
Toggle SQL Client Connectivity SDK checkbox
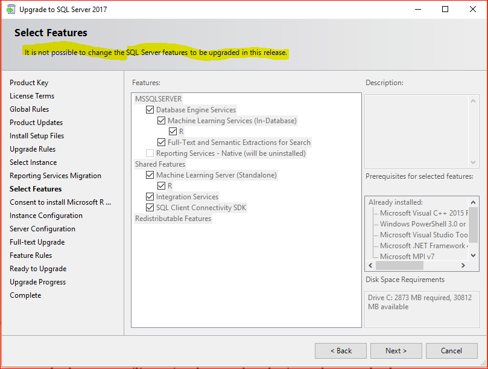tap(150, 208)
